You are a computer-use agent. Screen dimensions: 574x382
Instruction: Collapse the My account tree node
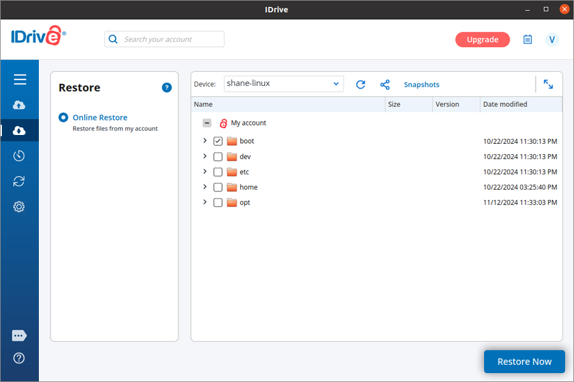[x=207, y=124]
